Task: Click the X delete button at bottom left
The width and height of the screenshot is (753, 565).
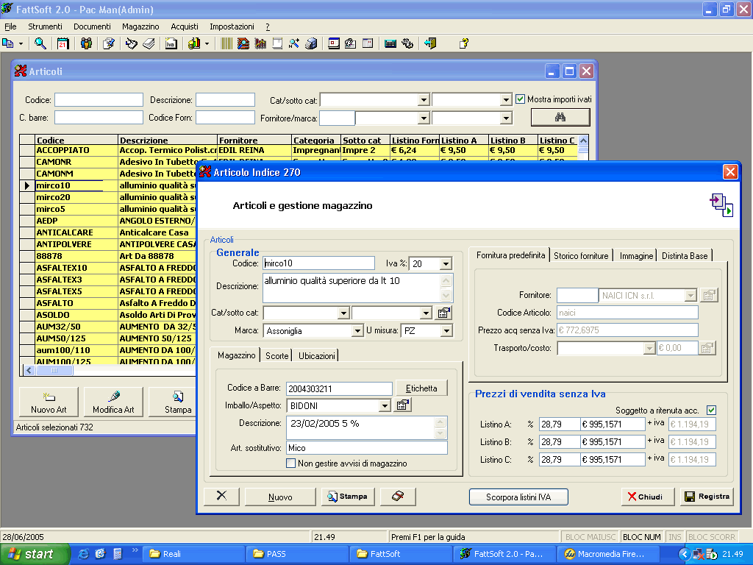Action: (221, 497)
